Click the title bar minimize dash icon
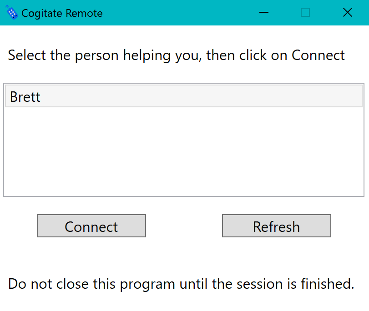 (264, 12)
